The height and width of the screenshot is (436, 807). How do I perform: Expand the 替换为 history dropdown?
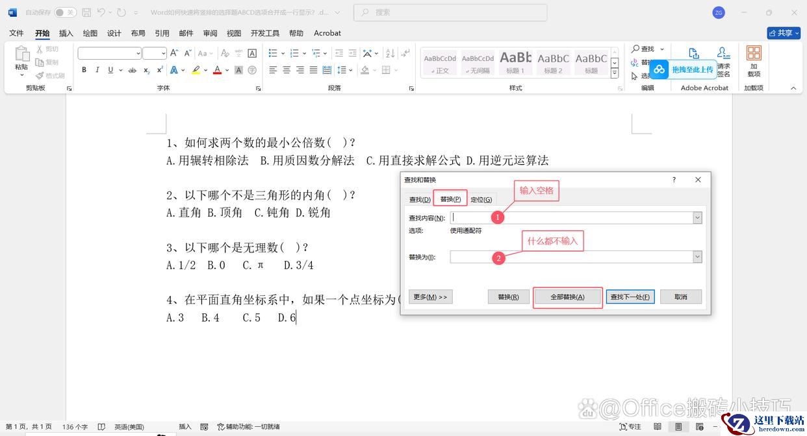click(697, 257)
